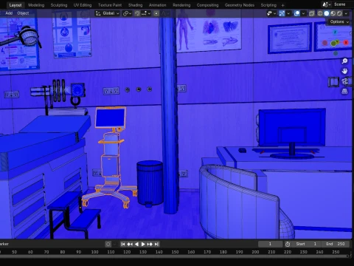Screen dimensions: 354x266
Task: Select solid viewport shading
Action: [327, 13]
